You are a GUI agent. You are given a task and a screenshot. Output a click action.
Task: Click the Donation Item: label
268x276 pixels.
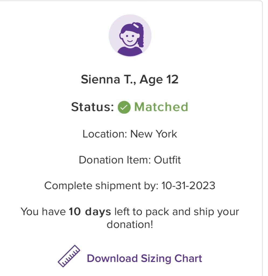click(x=115, y=160)
